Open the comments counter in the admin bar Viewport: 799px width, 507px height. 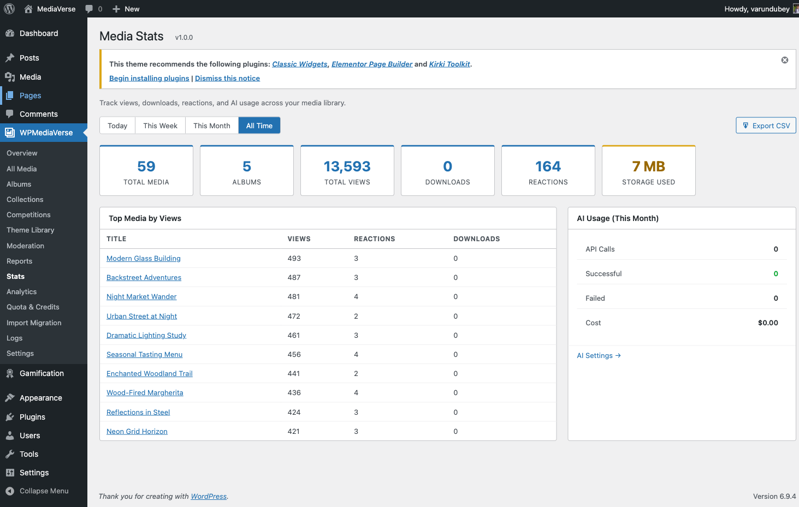93,9
